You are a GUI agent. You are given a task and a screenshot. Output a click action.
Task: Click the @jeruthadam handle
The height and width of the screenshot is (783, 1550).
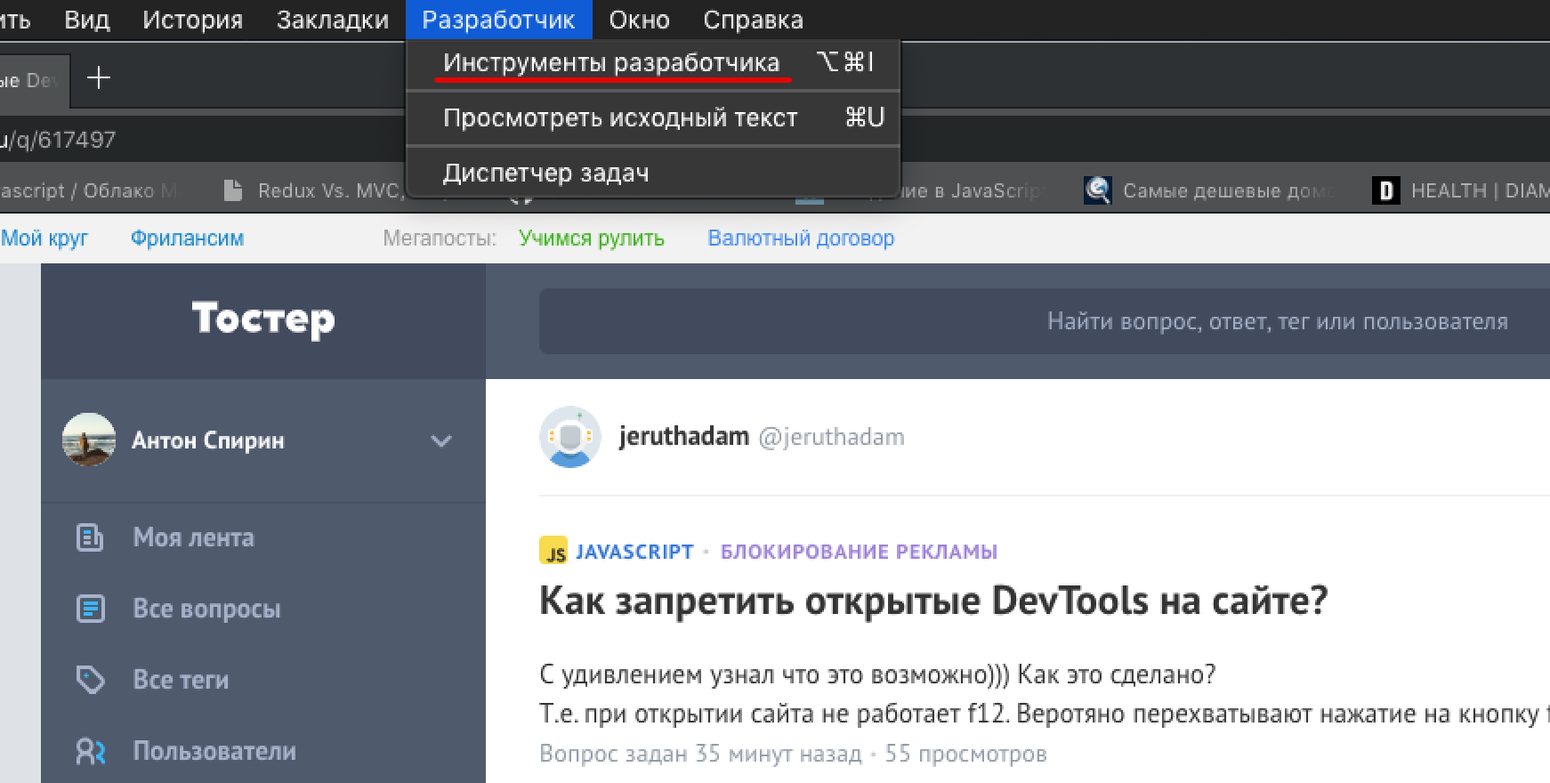click(x=831, y=437)
